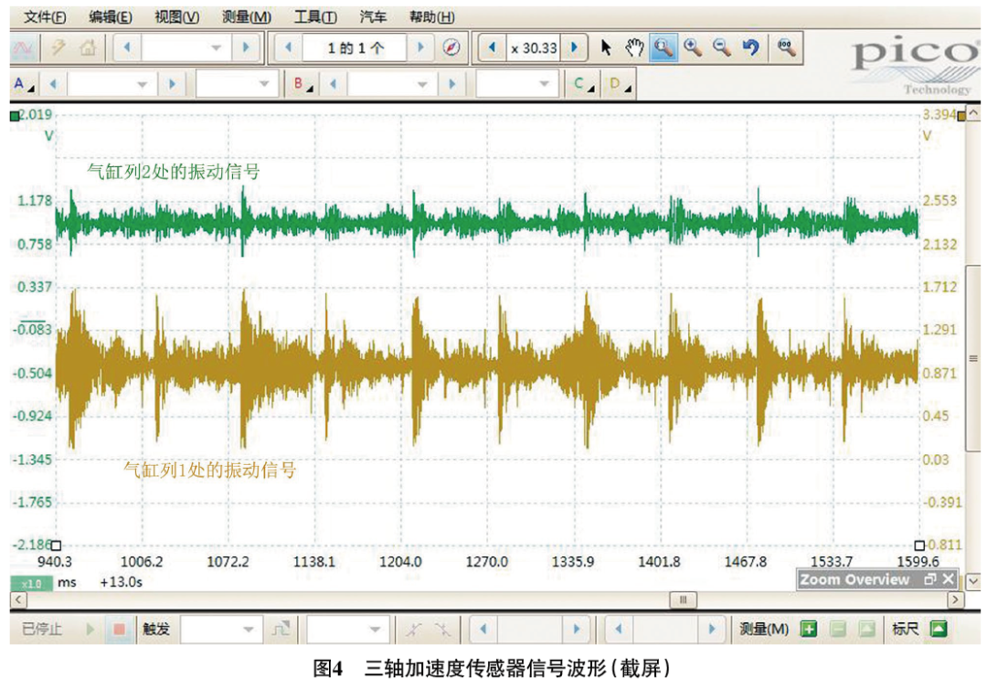The image size is (987, 688).
Task: Increase horizontal zoom factor x 30.33
Action: 574,48
